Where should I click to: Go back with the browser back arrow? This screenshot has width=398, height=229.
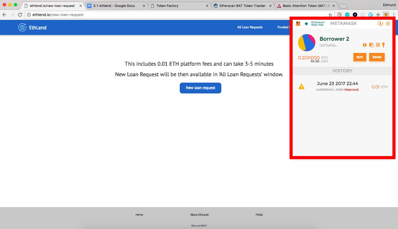[4, 15]
